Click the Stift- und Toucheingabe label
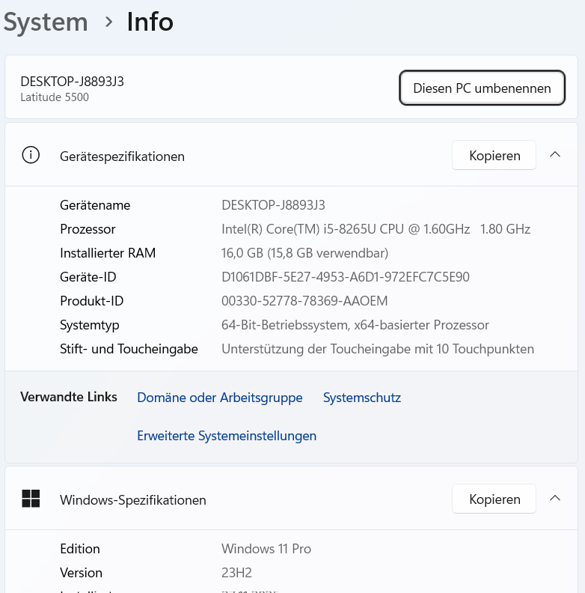Viewport: 585px width, 593px height. pos(129,349)
